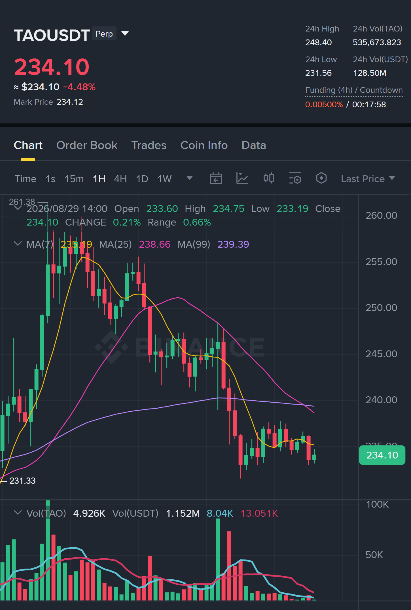Open the Trades tab
The width and height of the screenshot is (411, 610).
pyautogui.click(x=149, y=145)
